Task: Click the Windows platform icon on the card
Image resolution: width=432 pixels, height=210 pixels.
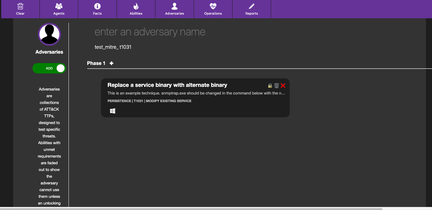Action: (x=113, y=111)
